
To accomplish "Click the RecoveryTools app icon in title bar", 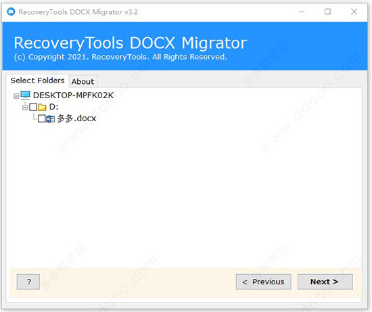I will click(11, 12).
